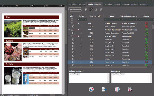The height and width of the screenshot is (96, 154).
Task: Click the Synchronisieren button
Action: (75, 9)
